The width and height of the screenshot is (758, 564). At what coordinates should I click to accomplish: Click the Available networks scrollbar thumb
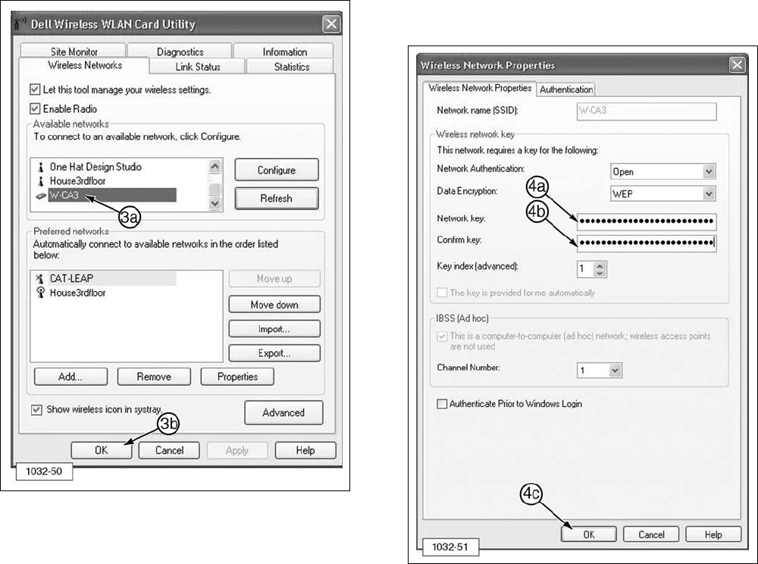tap(215, 189)
